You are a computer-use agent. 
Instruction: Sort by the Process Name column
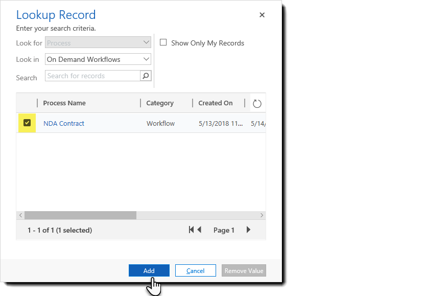pos(64,103)
